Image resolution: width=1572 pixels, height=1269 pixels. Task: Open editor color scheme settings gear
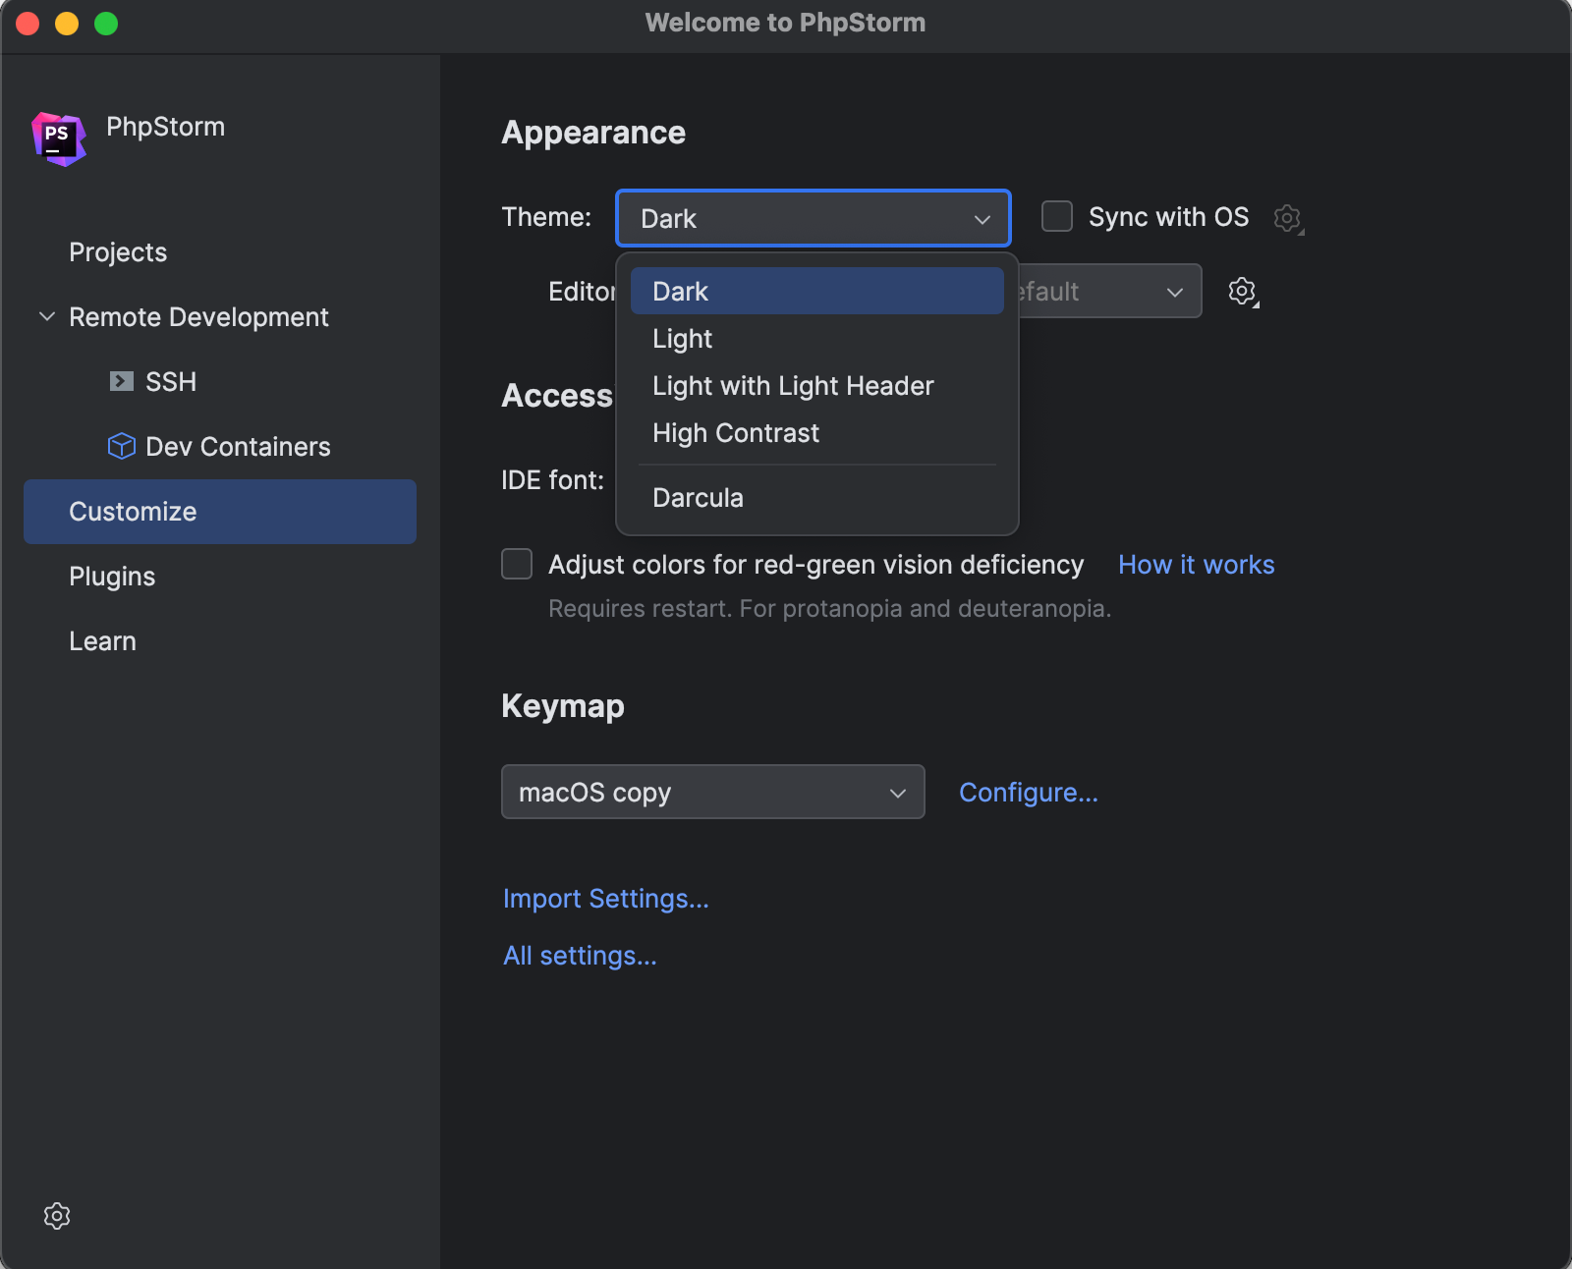point(1242,291)
